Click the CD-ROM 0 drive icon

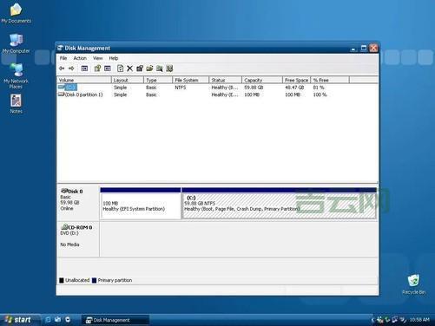[x=64, y=227]
